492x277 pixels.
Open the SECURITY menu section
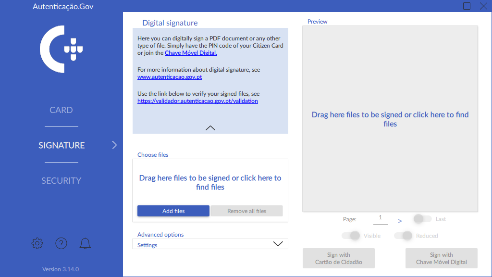[61, 180]
